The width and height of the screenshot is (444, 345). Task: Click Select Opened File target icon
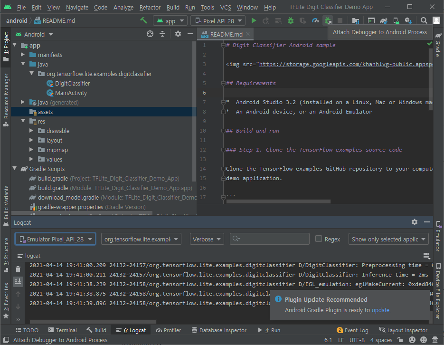150,34
